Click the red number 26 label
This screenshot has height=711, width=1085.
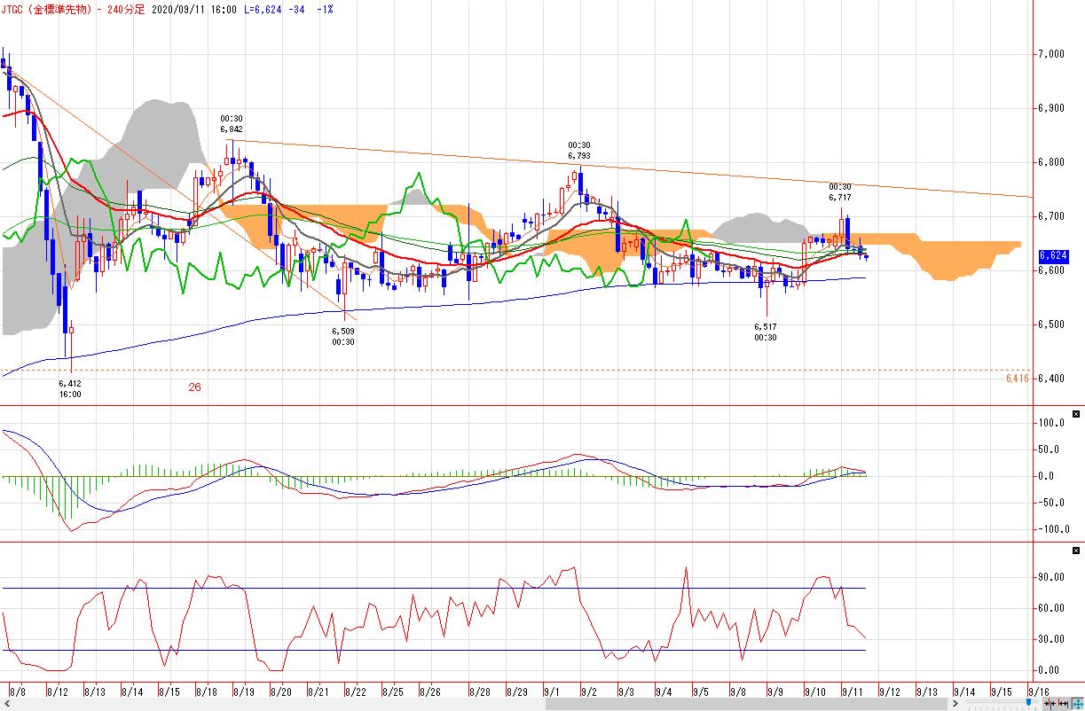[x=194, y=387]
